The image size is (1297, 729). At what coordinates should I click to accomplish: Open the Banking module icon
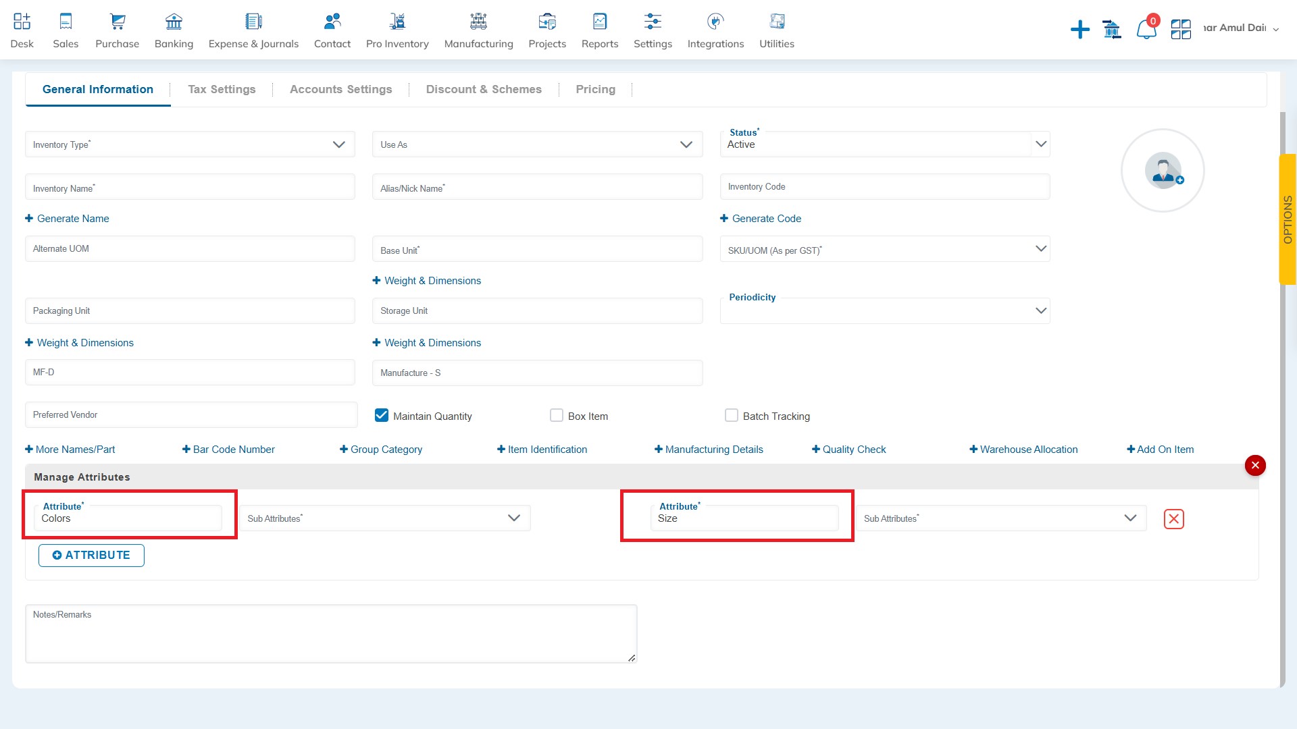tap(174, 22)
